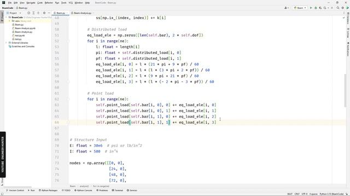Open the Services tool window

[x=132, y=191]
